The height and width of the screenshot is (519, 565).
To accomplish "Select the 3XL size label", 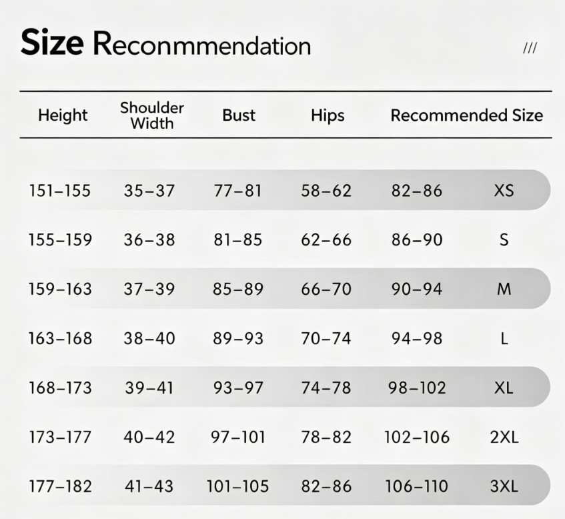I will tap(504, 486).
